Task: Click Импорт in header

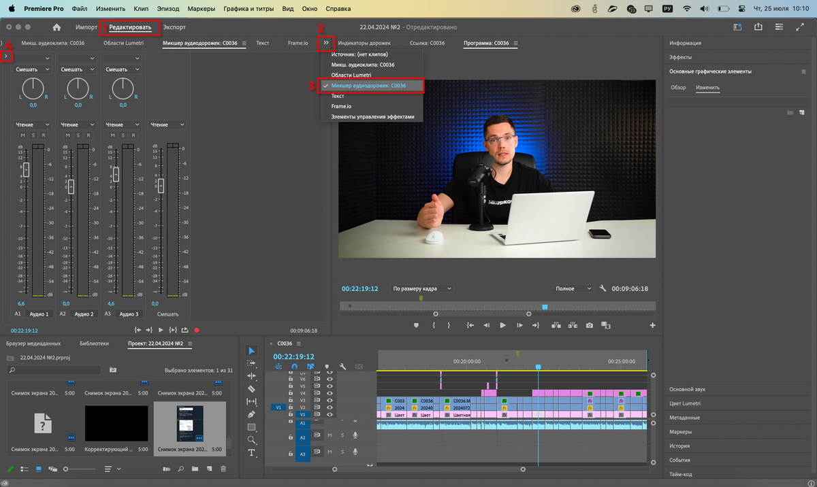Action: point(86,27)
